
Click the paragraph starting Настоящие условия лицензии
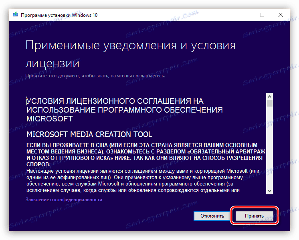tap(143, 181)
